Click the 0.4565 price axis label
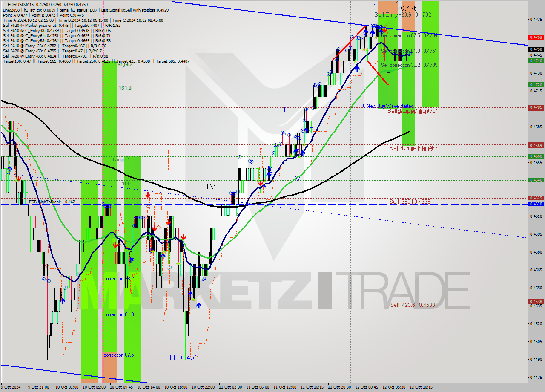Screen dimensions: 545x392 pyautogui.click(x=536, y=270)
